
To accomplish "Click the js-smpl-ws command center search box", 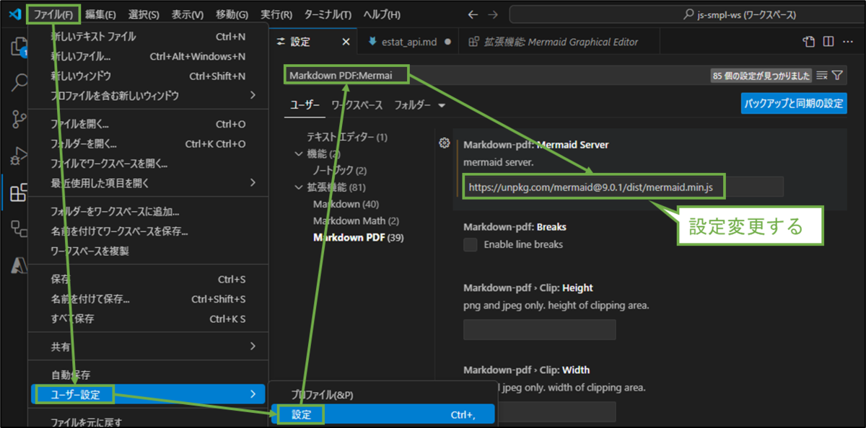I will point(688,14).
